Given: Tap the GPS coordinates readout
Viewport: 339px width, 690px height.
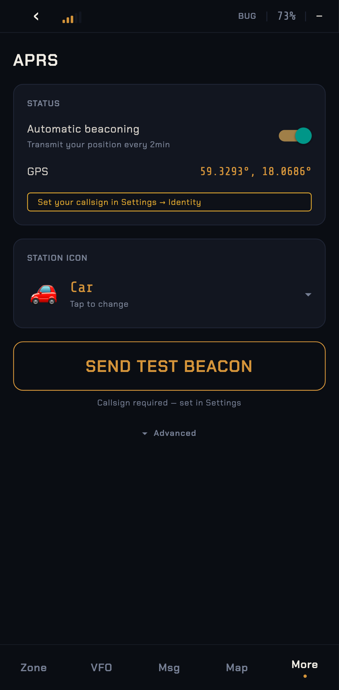Looking at the screenshot, I should coord(255,171).
